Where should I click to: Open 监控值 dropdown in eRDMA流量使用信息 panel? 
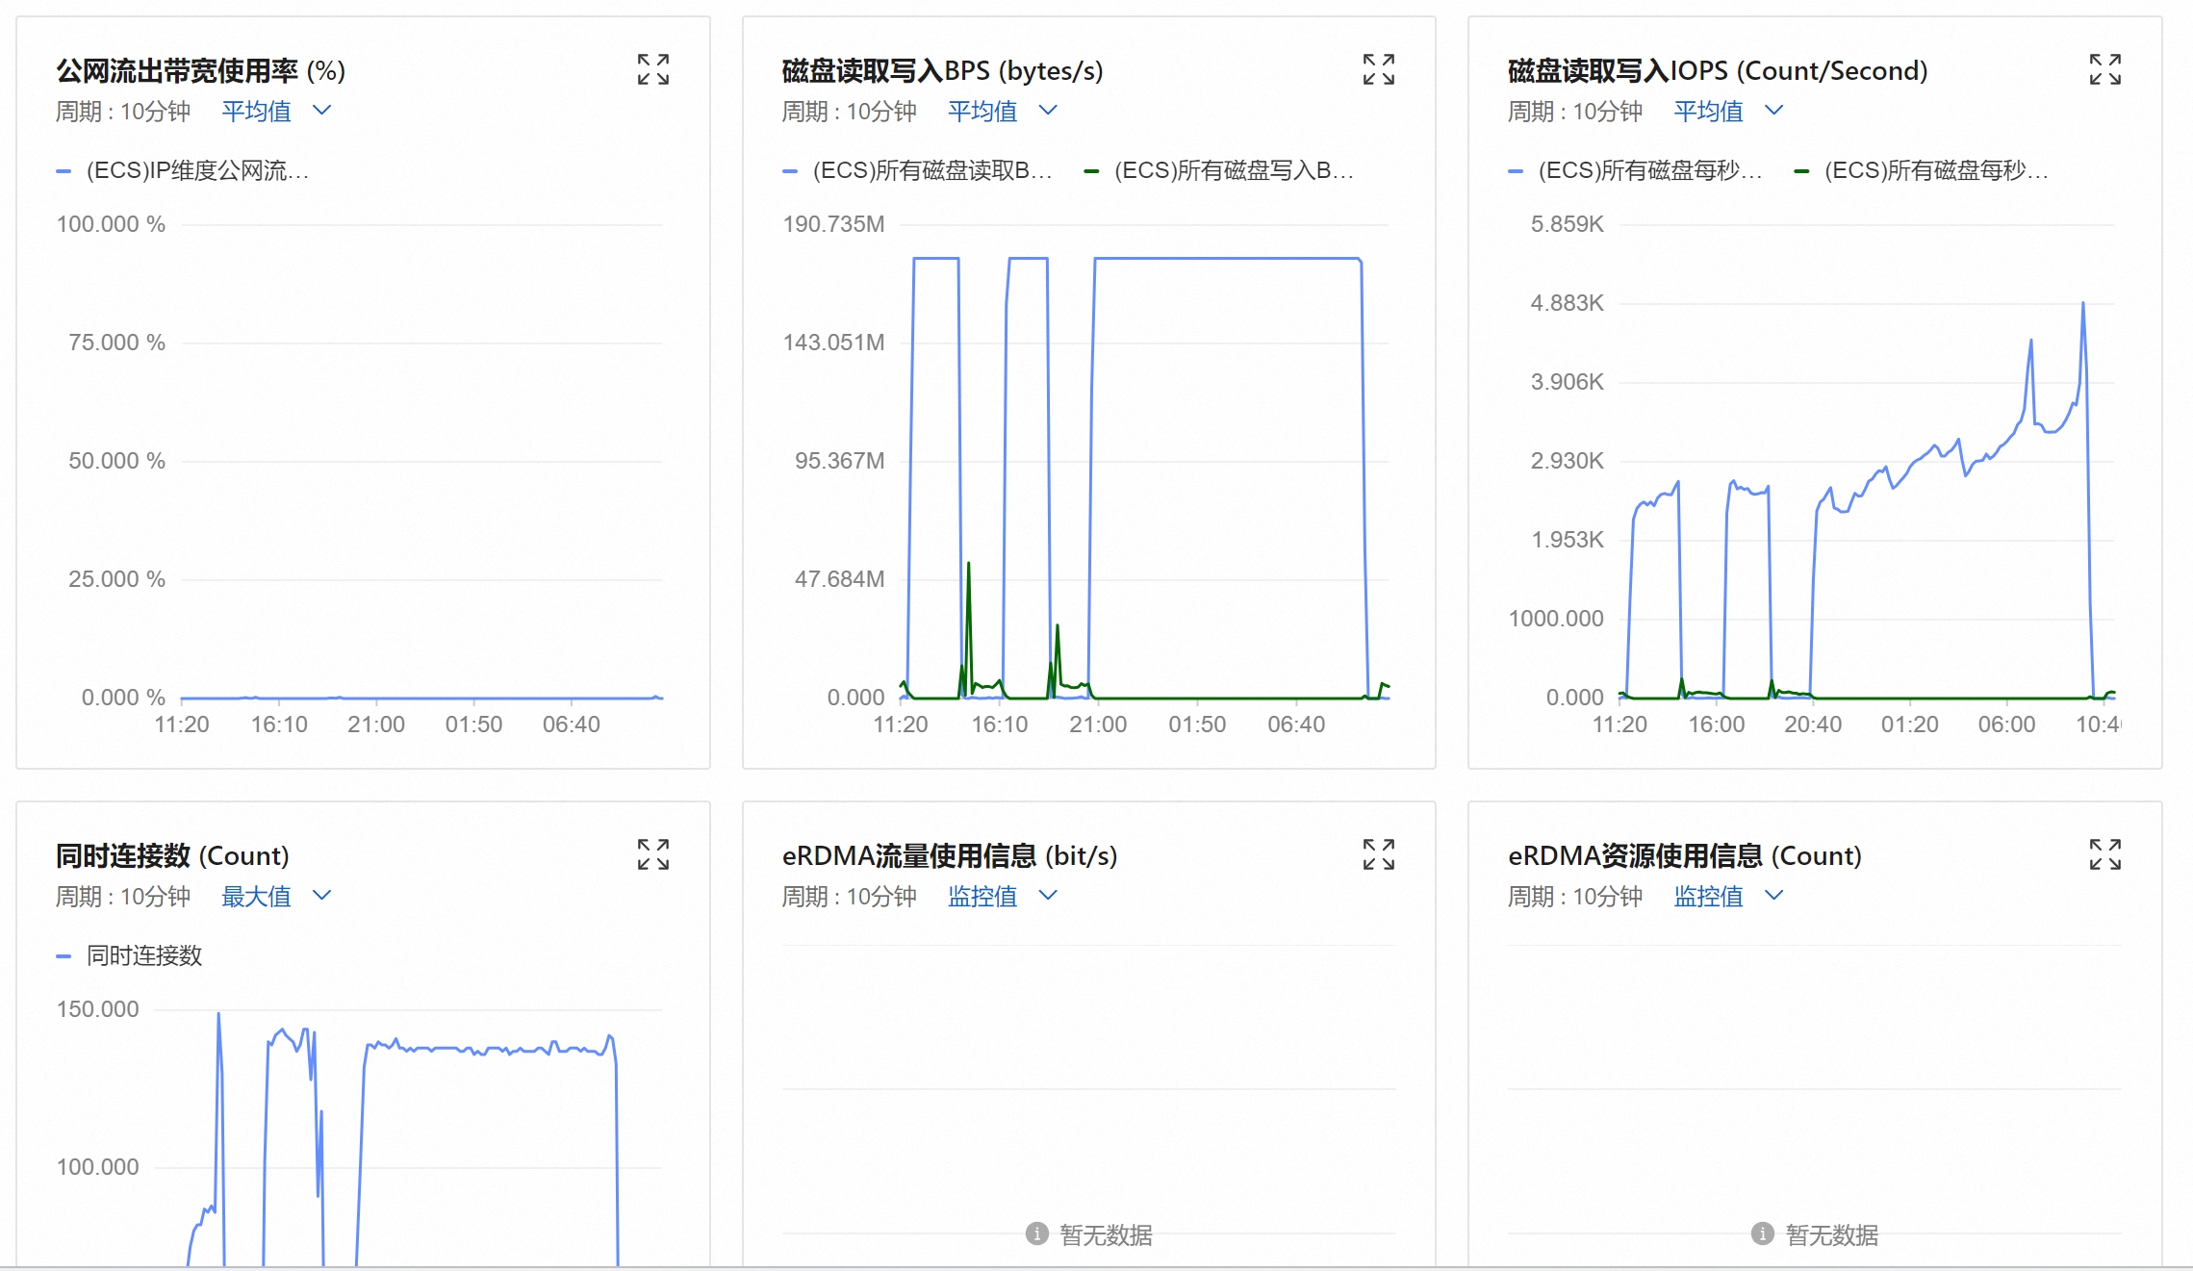click(1003, 896)
